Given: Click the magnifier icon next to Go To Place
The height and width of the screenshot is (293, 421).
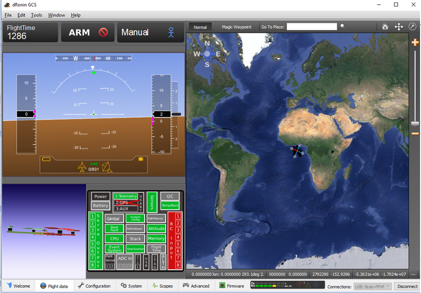Looking at the screenshot, I should pos(343,26).
